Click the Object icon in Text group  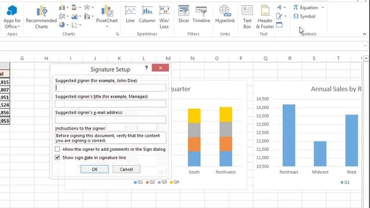279,25
